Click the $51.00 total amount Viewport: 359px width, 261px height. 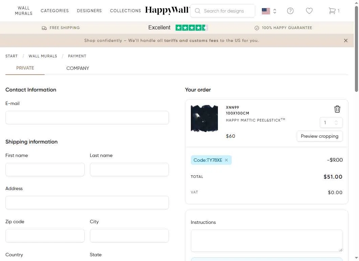point(333,177)
